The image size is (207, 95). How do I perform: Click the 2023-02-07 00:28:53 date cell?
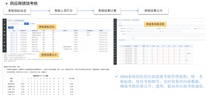point(103,33)
